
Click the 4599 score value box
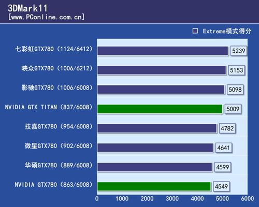pos(222,167)
